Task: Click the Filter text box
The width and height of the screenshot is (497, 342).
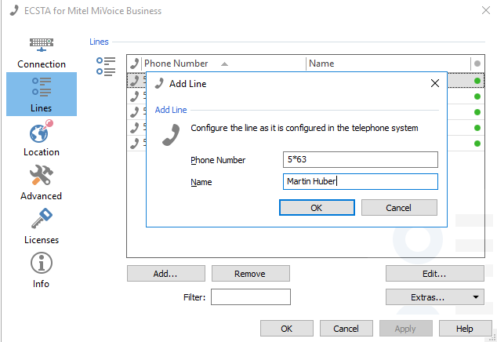Action: pyautogui.click(x=251, y=297)
